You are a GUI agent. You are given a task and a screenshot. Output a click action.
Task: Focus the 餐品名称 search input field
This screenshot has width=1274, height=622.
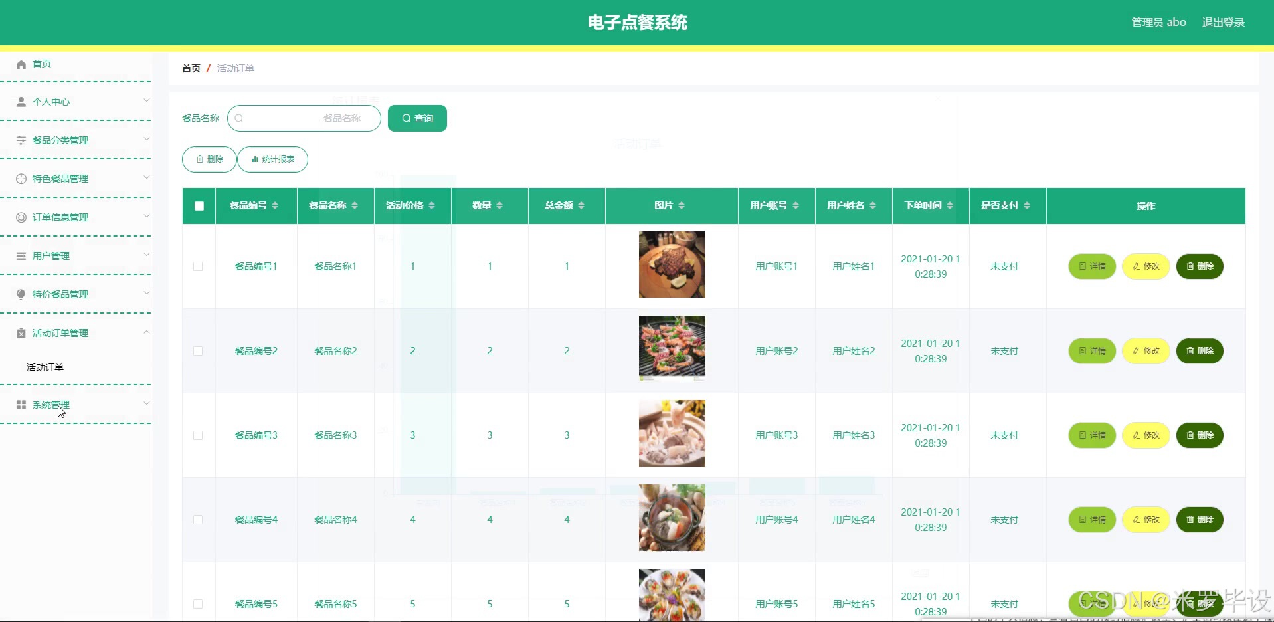pos(304,118)
